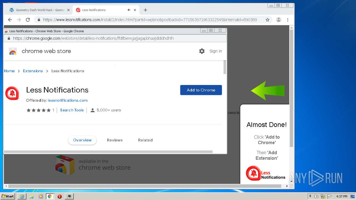Open the lessnotifications.com publisher link
This screenshot has height=200, width=356.
(x=68, y=100)
